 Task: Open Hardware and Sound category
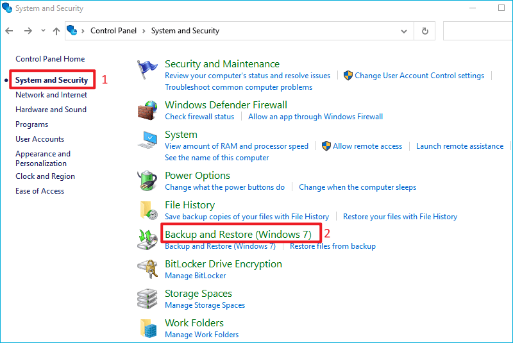tap(51, 110)
